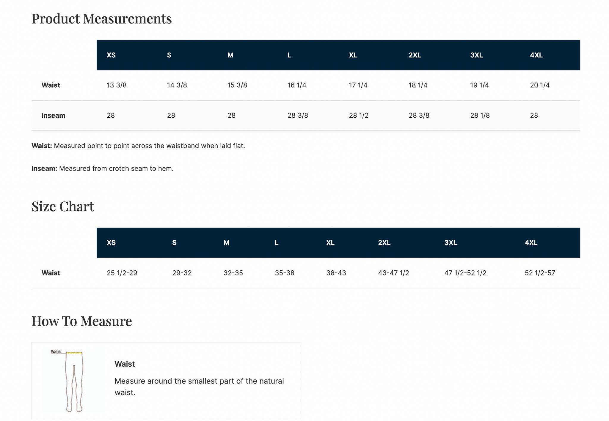
Task: Click the Size Chart heading
Action: (63, 206)
